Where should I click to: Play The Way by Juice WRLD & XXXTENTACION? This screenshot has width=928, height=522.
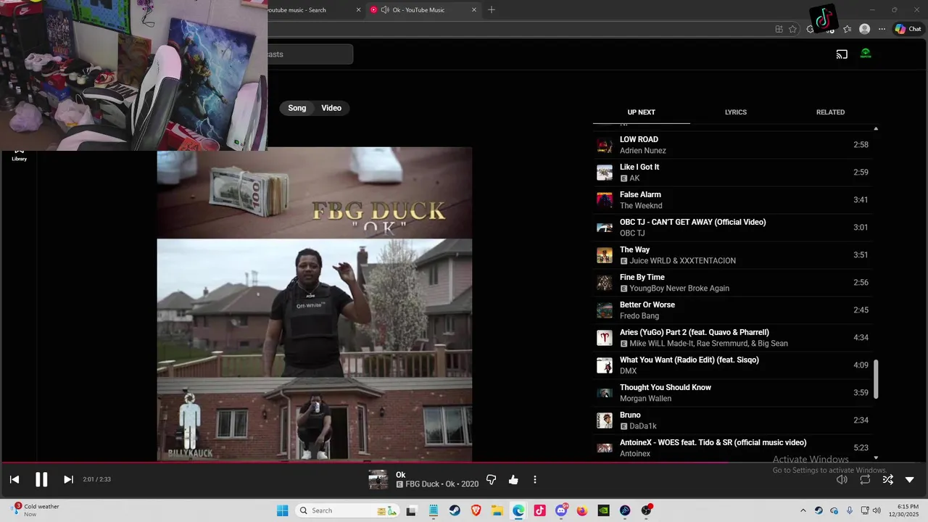(732, 255)
